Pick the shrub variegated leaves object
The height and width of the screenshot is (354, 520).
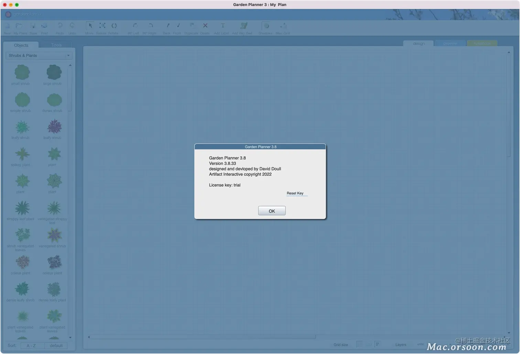pos(22,235)
